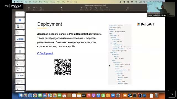Click the Spotlight search icon in menu bar

(x=144, y=2)
